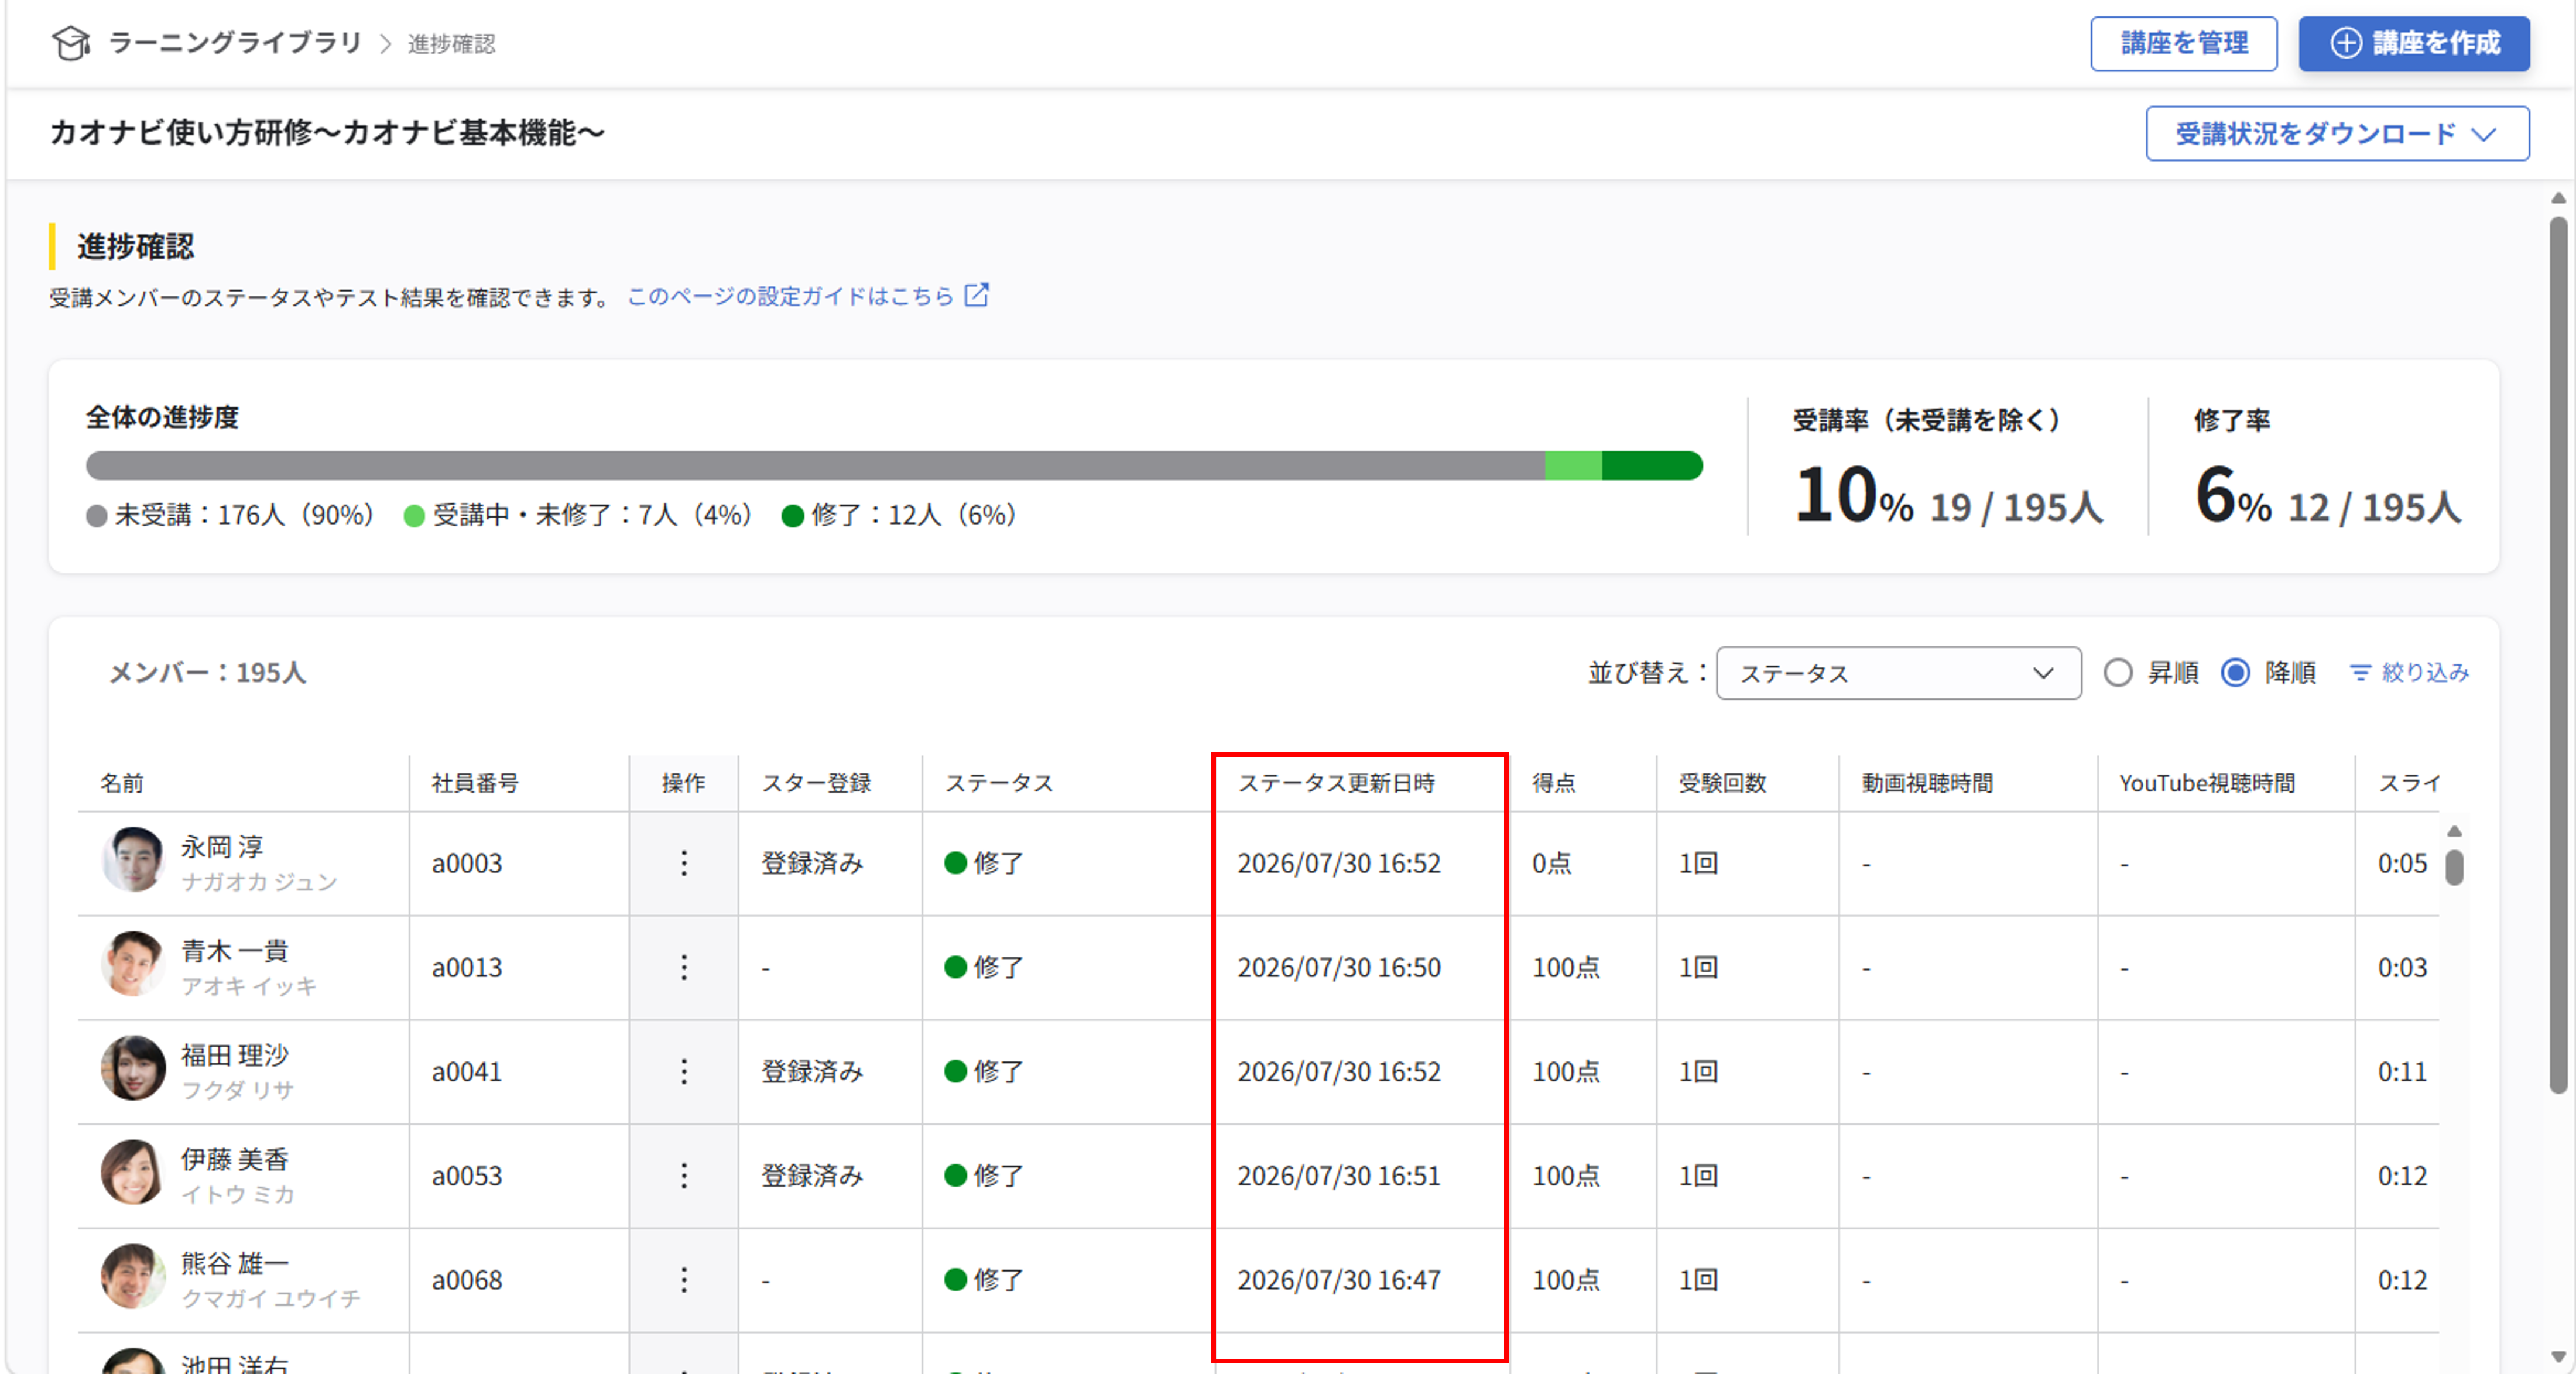Open the three-dot menu for 伊藤 美香

click(684, 1175)
